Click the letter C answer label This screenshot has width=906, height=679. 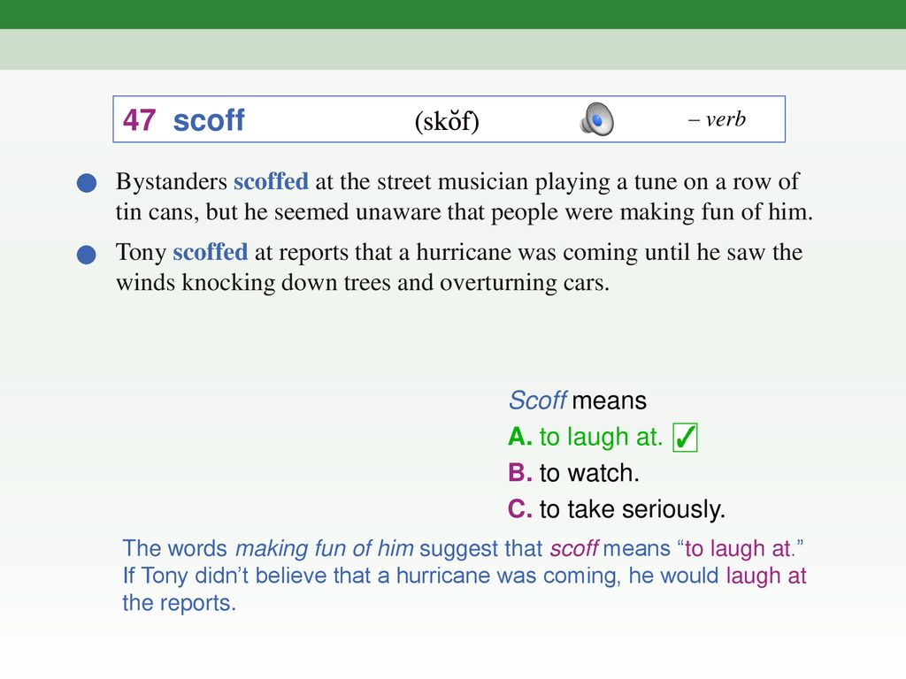[x=520, y=509]
